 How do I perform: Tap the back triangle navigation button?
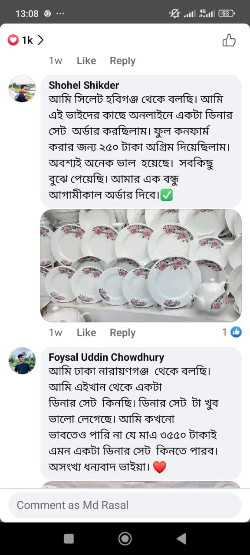pos(181,539)
